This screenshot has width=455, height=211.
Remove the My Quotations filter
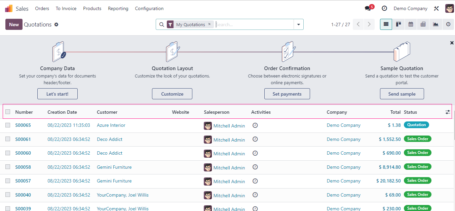point(209,24)
